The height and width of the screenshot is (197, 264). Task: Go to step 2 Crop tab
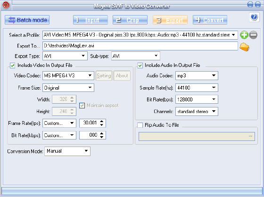130,20
